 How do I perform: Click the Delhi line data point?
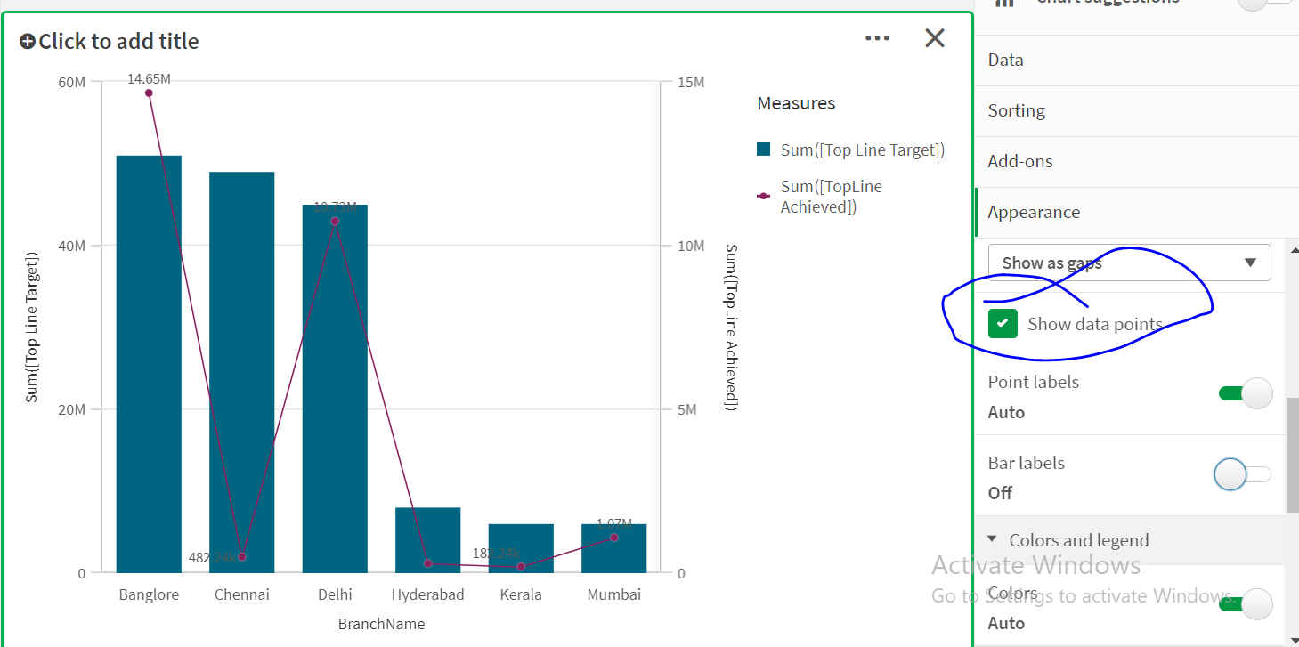[335, 221]
